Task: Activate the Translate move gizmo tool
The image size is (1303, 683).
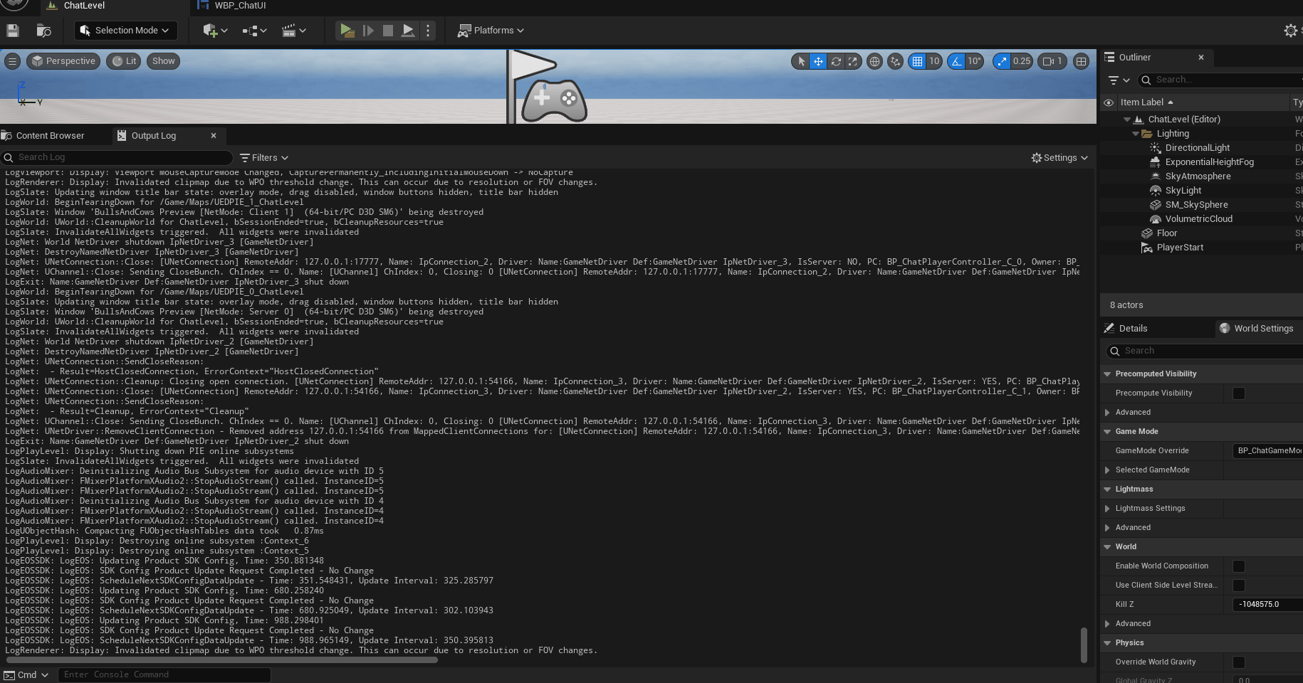Action: click(x=819, y=61)
